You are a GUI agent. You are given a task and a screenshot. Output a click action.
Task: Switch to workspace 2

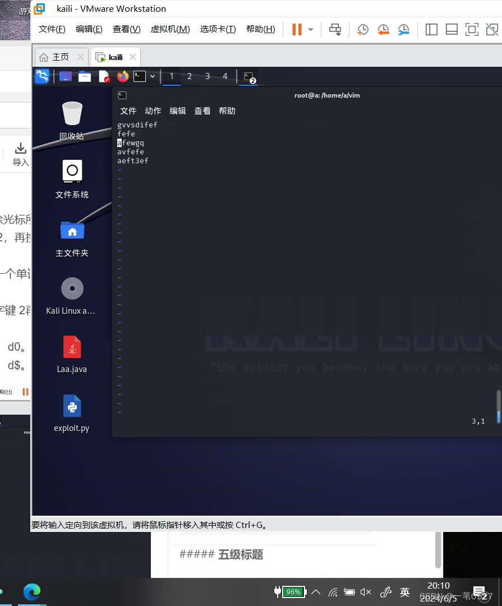coord(190,76)
